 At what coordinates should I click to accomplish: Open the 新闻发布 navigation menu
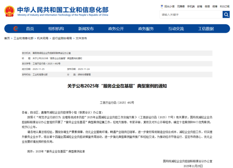click(86, 28)
